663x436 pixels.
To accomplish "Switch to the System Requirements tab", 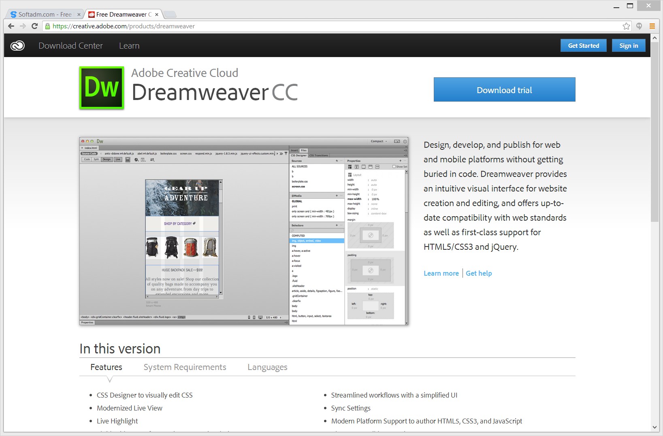I will [185, 367].
